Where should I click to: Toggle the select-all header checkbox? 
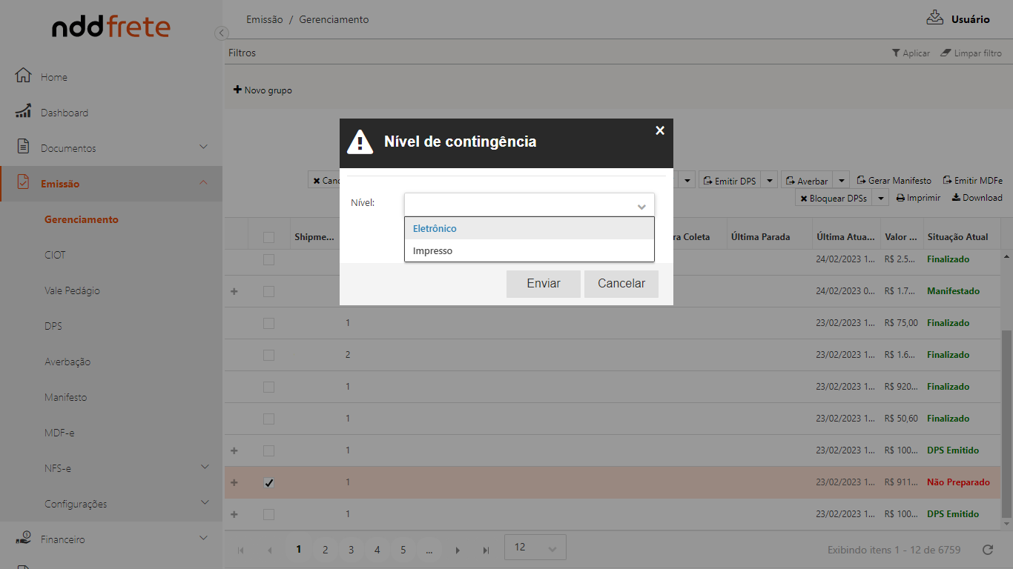pos(268,237)
